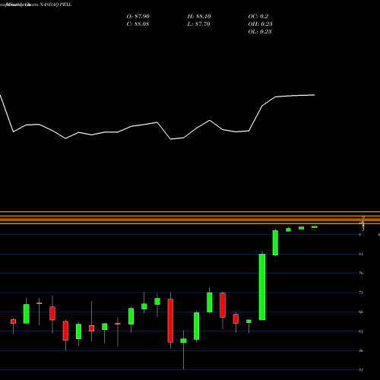Click the high value 'H: 88.10'

[x=199, y=17]
